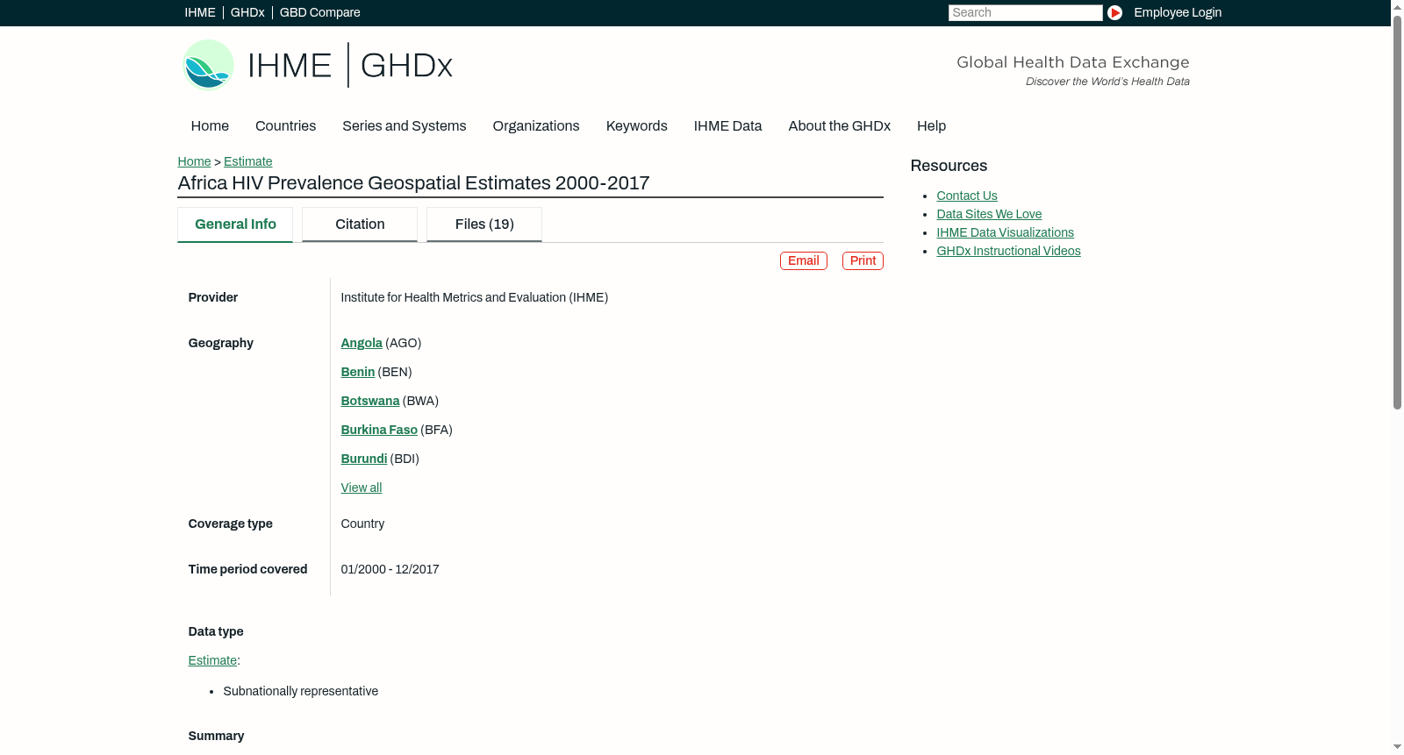Click the 'Coverage type' field label
Screen dimensions: 1404x755
click(x=231, y=524)
